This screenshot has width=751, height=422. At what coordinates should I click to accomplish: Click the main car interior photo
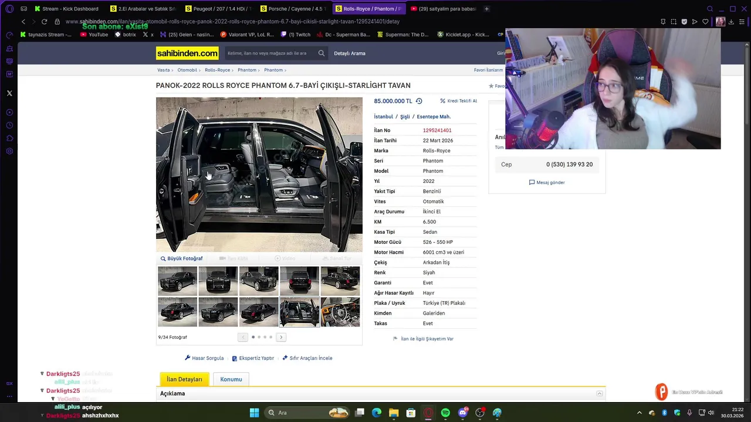click(259, 175)
